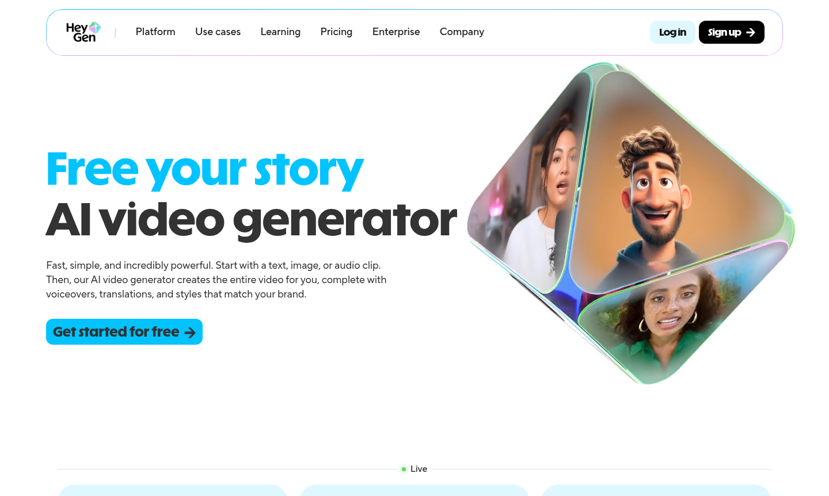Click Get started for free button
Image resolution: width=829 pixels, height=496 pixels.
(x=124, y=332)
